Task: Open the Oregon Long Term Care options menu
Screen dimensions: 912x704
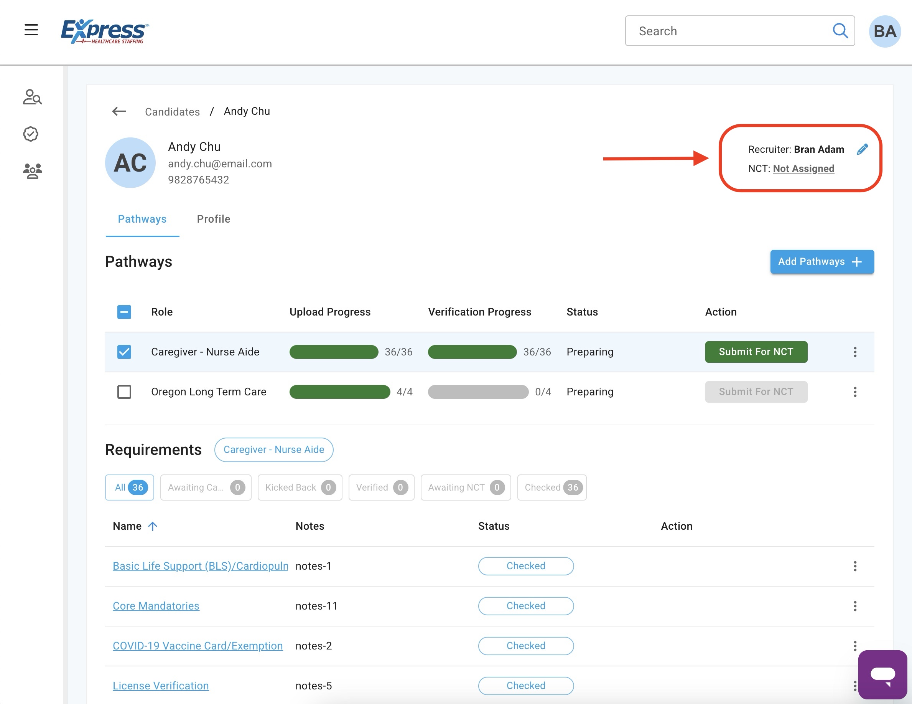Action: coord(855,392)
